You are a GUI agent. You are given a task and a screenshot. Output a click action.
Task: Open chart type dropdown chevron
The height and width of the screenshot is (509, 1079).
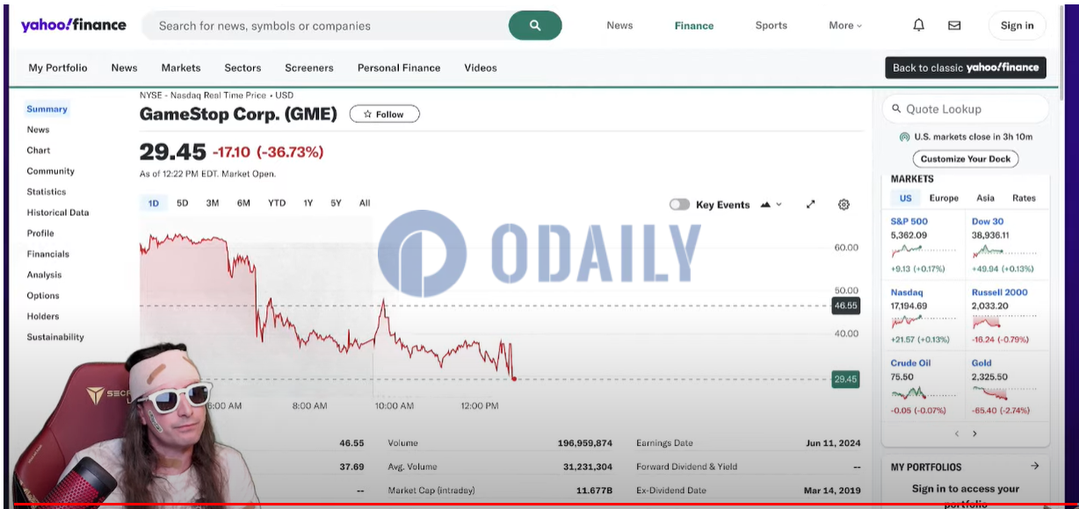778,204
